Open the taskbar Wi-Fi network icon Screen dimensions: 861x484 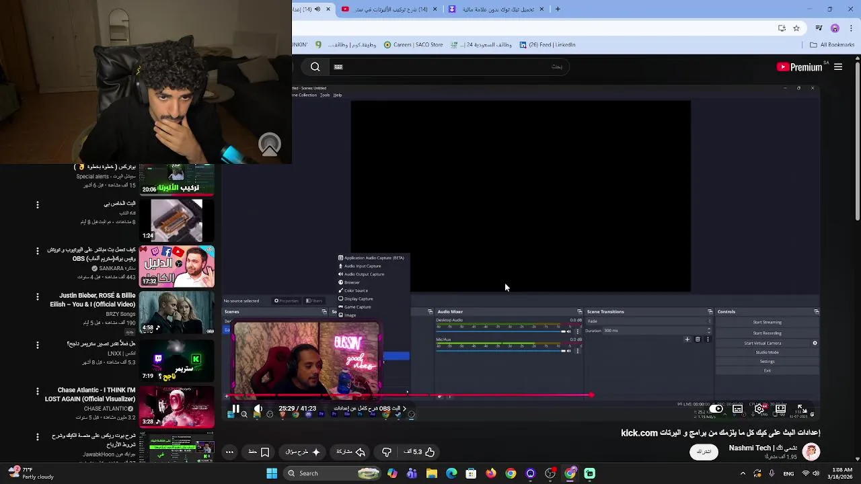pyautogui.click(x=805, y=473)
